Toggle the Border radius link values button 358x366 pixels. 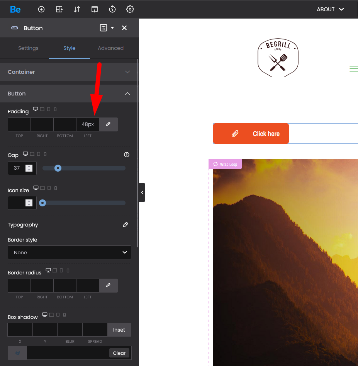[x=109, y=286]
